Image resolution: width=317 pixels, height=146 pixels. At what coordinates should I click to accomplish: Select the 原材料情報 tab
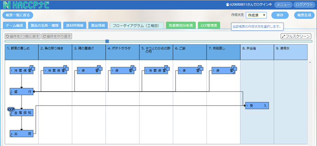(x=76, y=25)
